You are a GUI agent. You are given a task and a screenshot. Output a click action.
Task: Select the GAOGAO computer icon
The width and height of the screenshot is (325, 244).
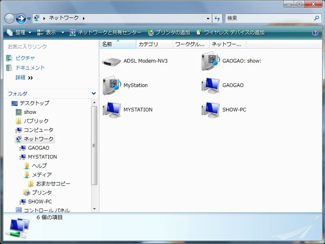(210, 85)
